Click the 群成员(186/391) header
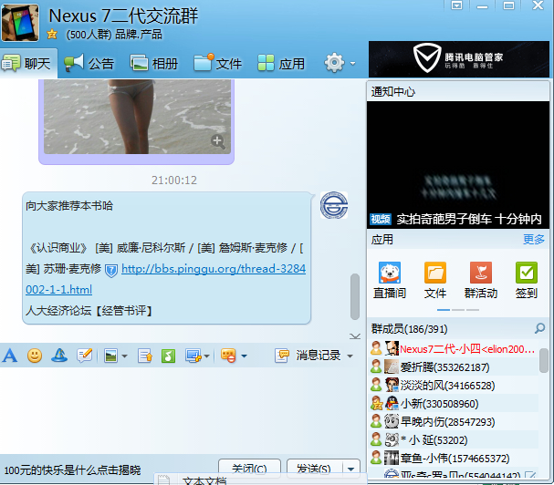The width and height of the screenshot is (554, 485). [x=409, y=329]
